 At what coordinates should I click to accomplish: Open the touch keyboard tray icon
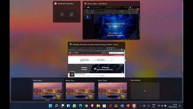tap(144, 106)
